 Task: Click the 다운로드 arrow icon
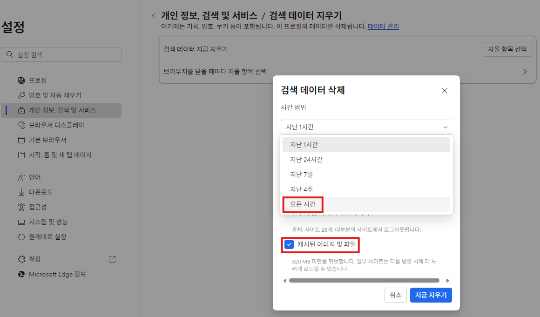coord(21,192)
